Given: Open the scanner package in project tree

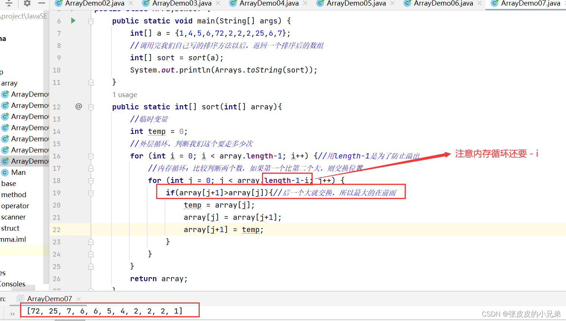Looking at the screenshot, I should (13, 217).
